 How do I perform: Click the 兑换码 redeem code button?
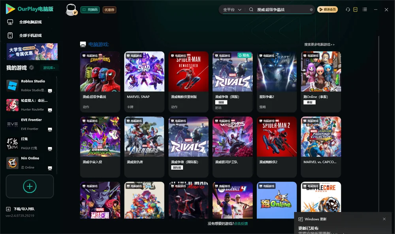(x=90, y=9)
